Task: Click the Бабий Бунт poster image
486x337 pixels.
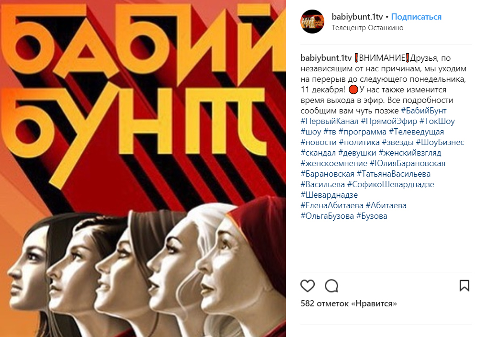Action: [x=143, y=168]
